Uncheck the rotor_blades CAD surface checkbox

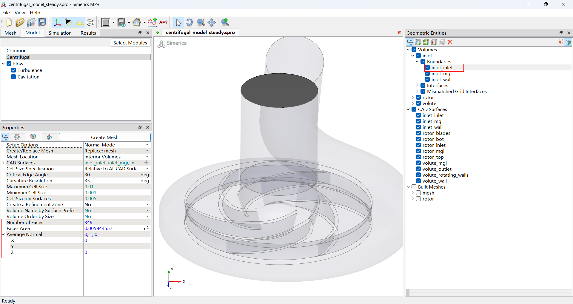pos(418,133)
